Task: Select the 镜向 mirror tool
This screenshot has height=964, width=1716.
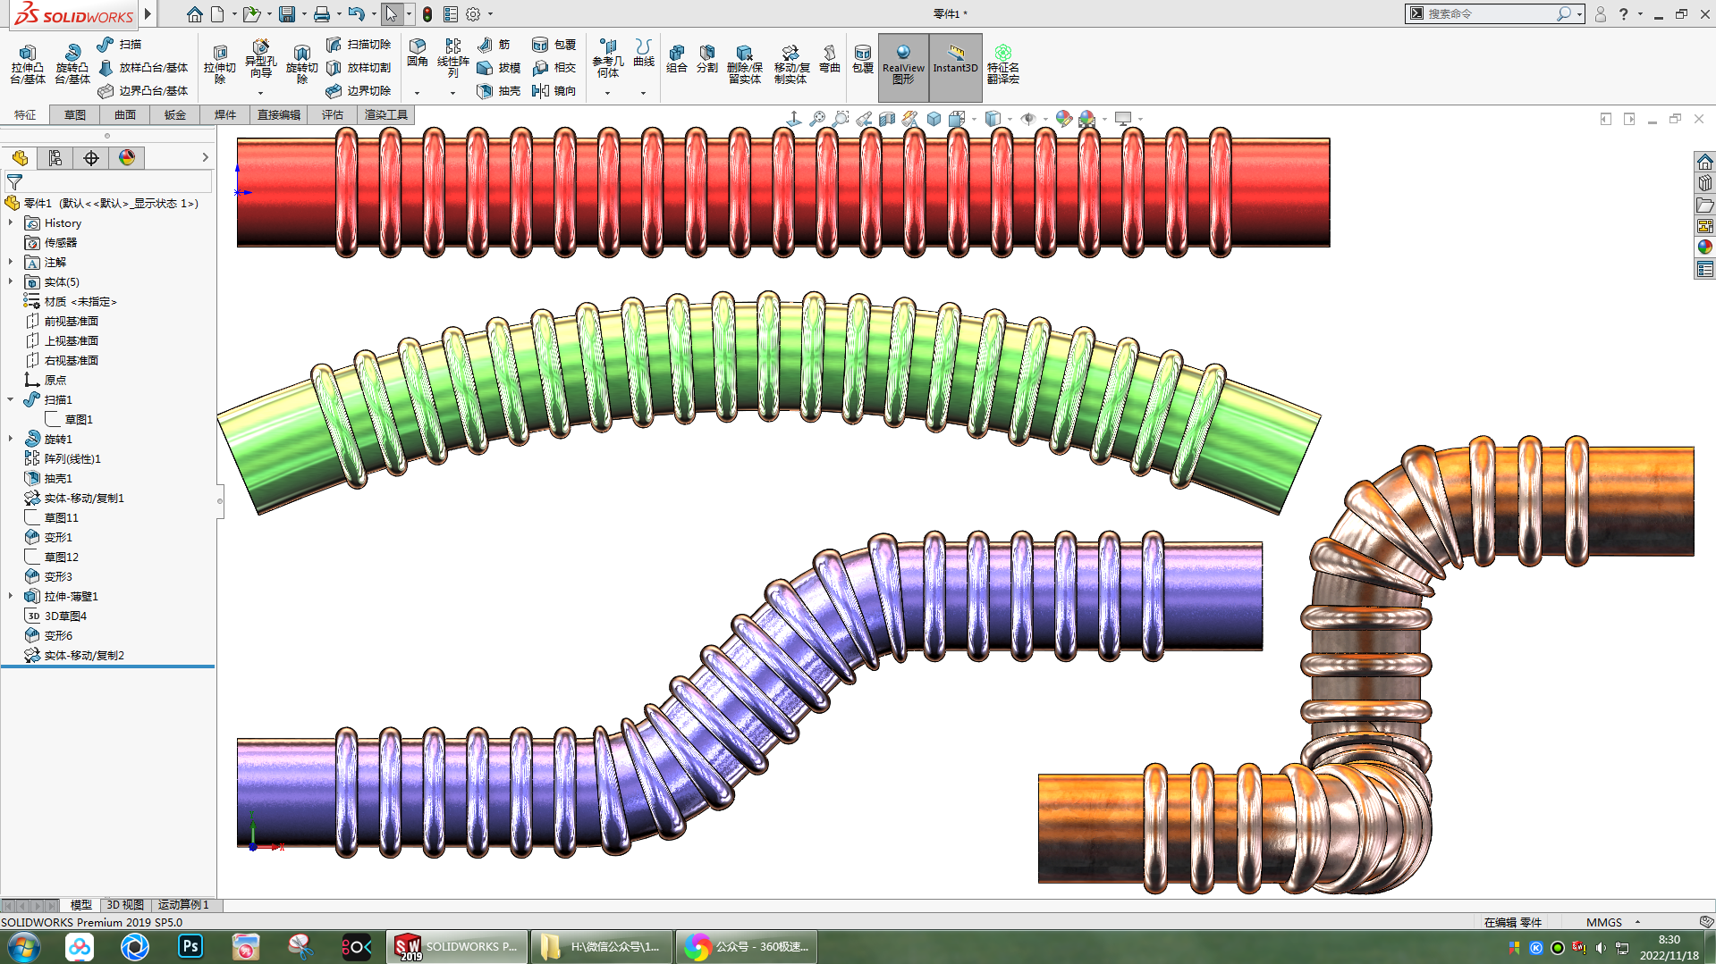Action: [x=554, y=91]
